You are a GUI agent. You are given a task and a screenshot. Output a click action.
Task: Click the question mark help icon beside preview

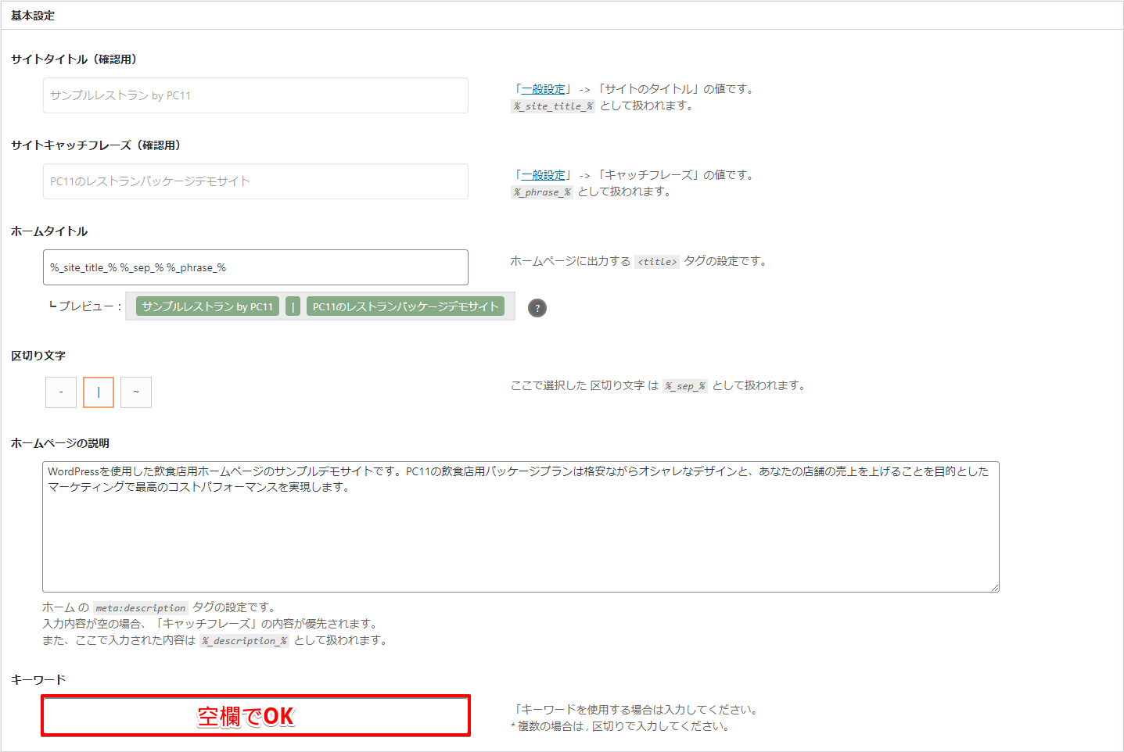537,308
